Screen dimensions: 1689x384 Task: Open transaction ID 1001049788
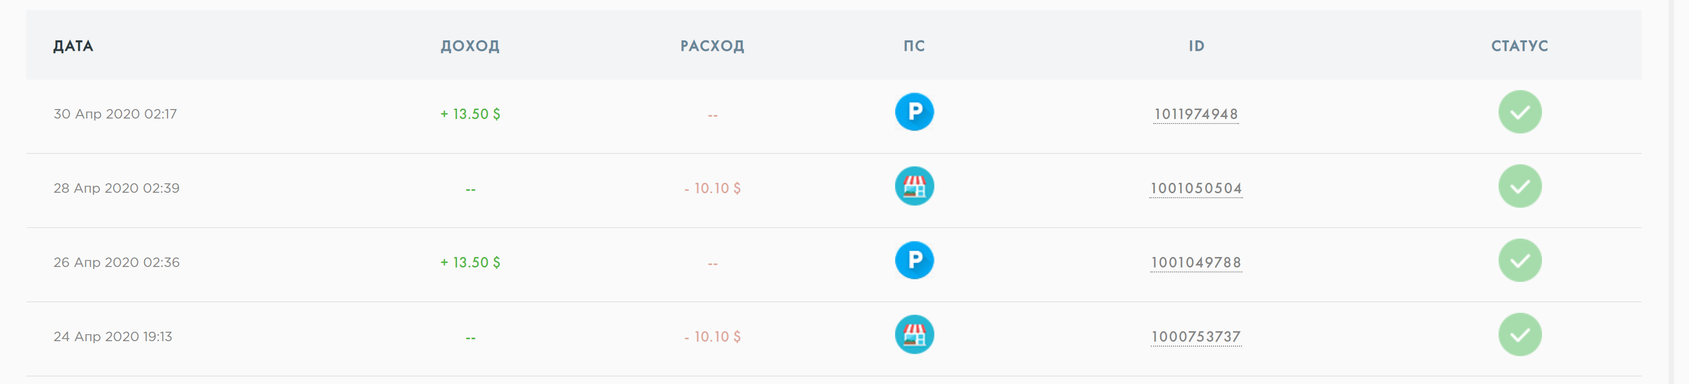[1195, 262]
